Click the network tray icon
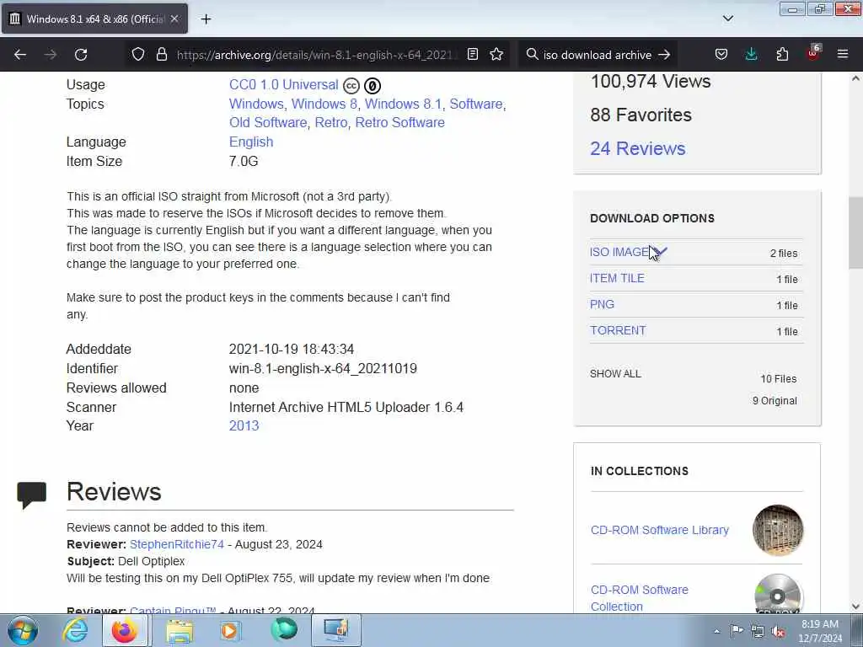The image size is (863, 647). [758, 631]
